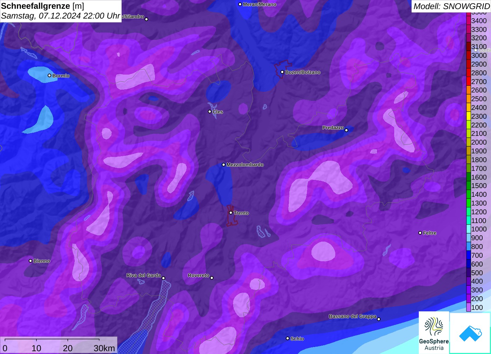Click the Mezzolombardo label text

coord(245,165)
